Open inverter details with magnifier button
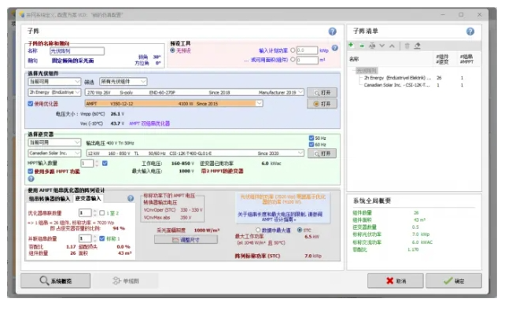Viewport: 505px width, 310px height. [322, 153]
